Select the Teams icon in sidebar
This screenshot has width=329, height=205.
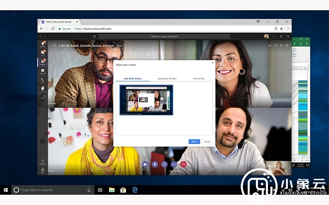pos(43,62)
